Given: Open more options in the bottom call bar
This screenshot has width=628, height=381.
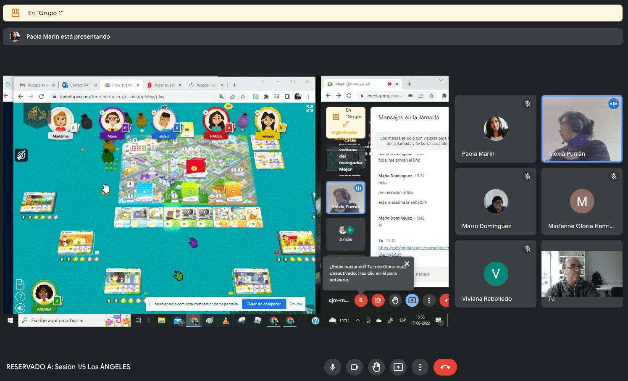Looking at the screenshot, I should 420,367.
